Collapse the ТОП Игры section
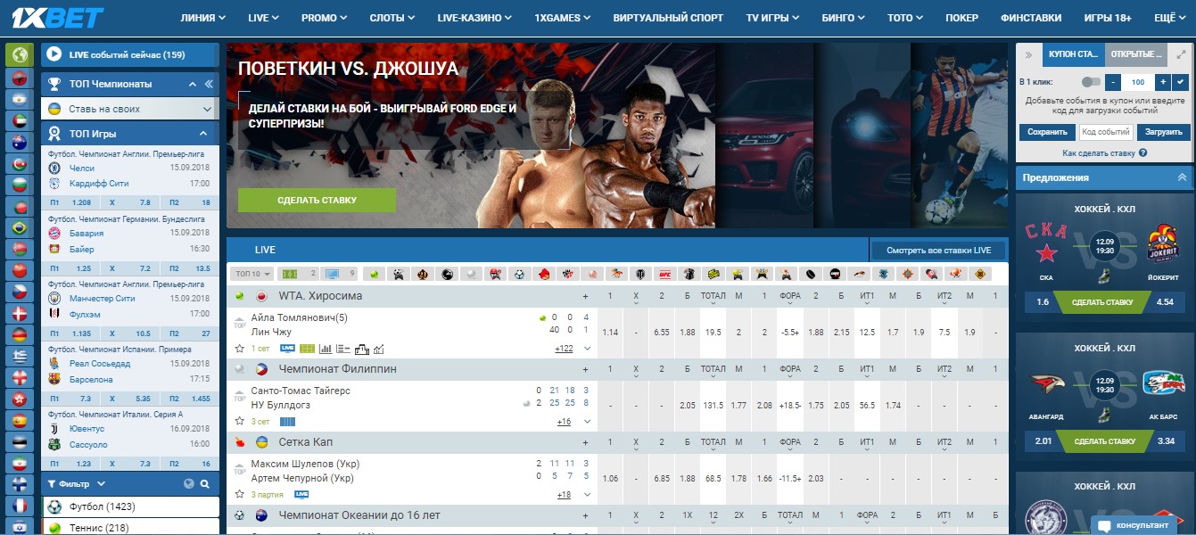This screenshot has height=535, width=1196. pos(203,134)
